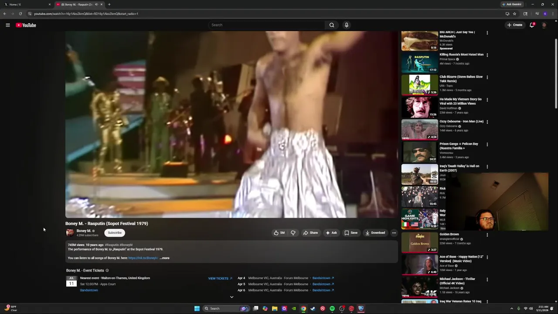Click the YouTube search input field

[267, 25]
